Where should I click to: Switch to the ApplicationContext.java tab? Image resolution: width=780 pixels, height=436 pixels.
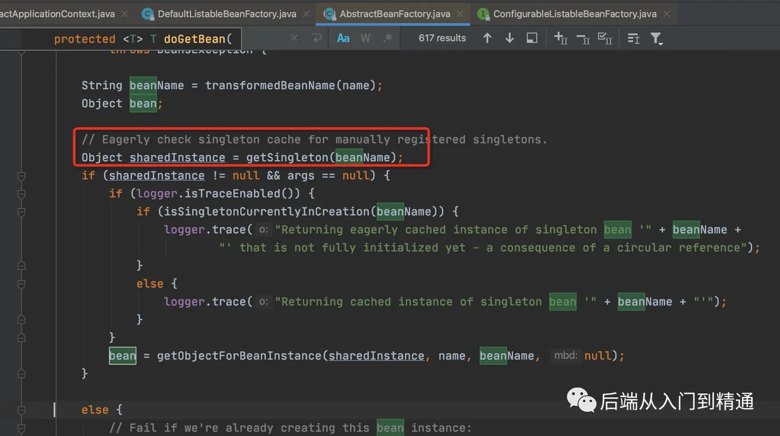[x=57, y=14]
